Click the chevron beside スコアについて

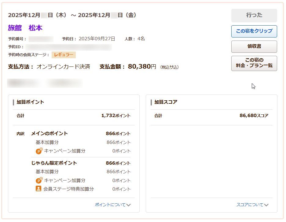point(266,205)
